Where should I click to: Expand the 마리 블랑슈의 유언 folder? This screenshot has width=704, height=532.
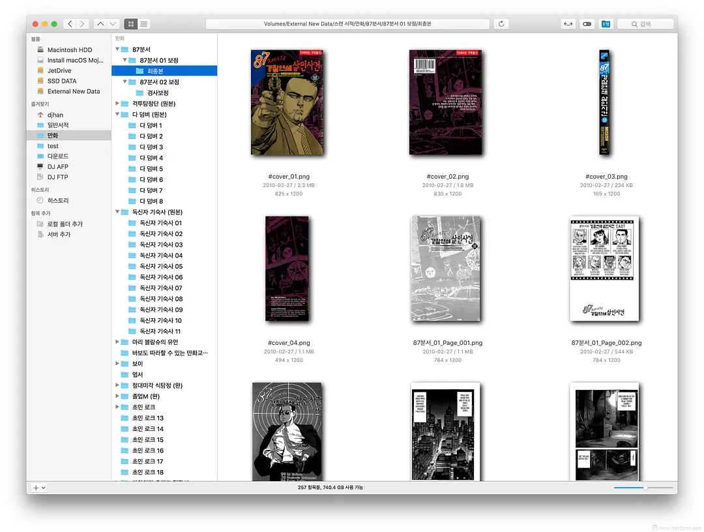[117, 342]
